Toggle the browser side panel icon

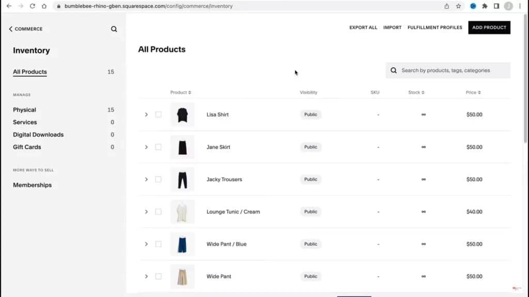point(496,6)
